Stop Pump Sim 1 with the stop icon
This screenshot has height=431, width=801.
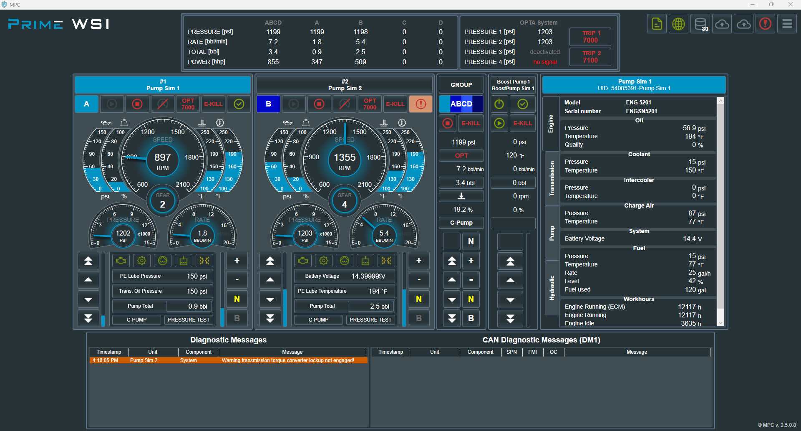(137, 104)
